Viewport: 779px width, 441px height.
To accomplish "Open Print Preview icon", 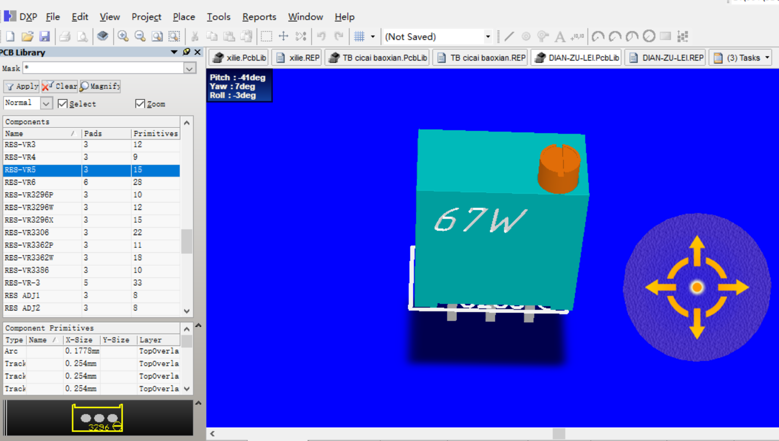I will 82,36.
